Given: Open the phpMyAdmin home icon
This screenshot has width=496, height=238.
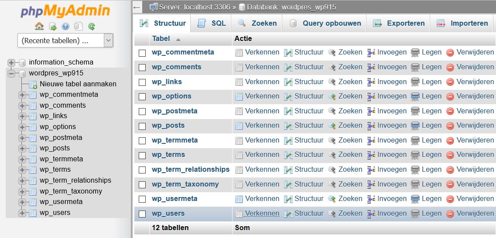Looking at the screenshot, I should (39, 26).
